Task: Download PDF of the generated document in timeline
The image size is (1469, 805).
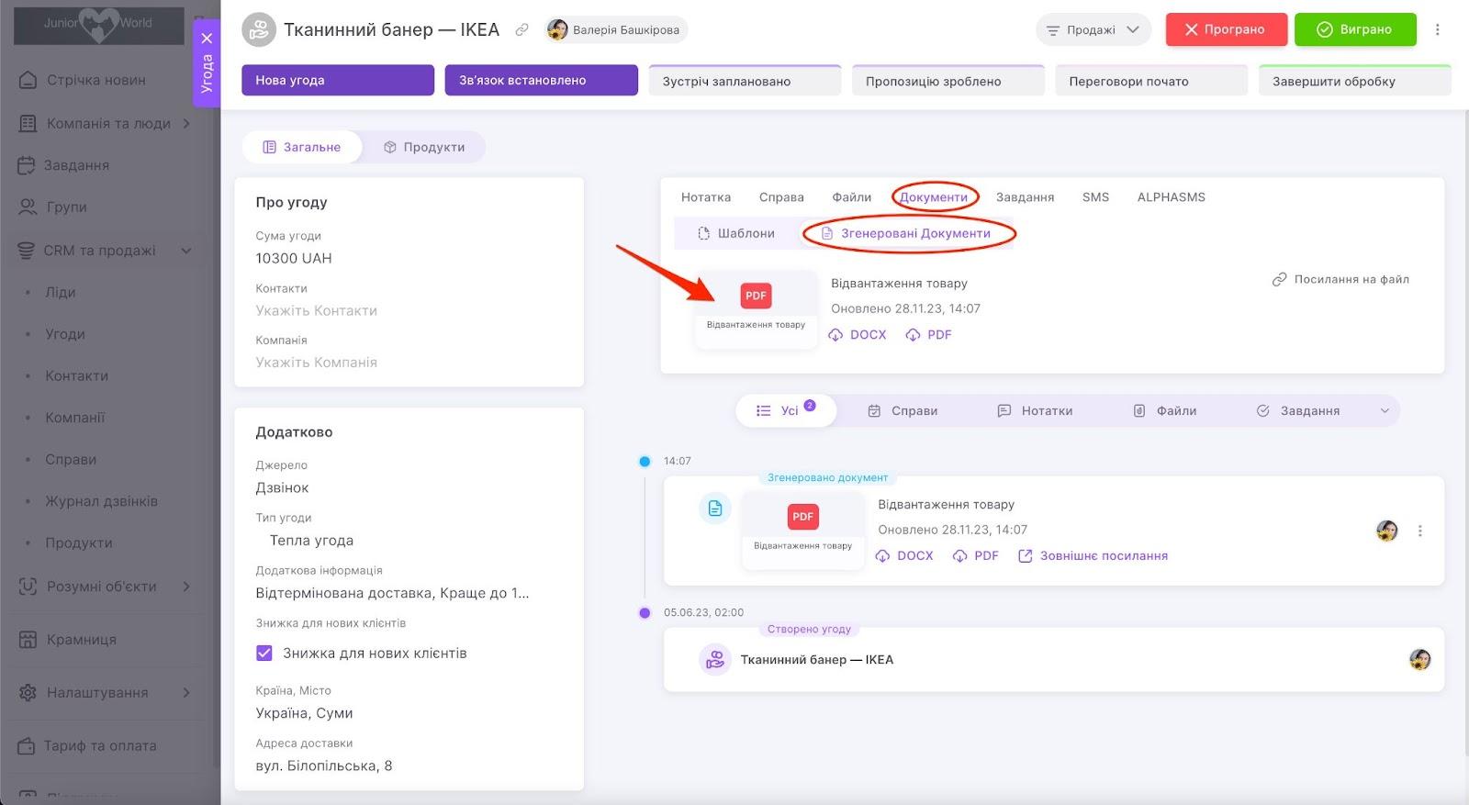Action: coord(976,555)
